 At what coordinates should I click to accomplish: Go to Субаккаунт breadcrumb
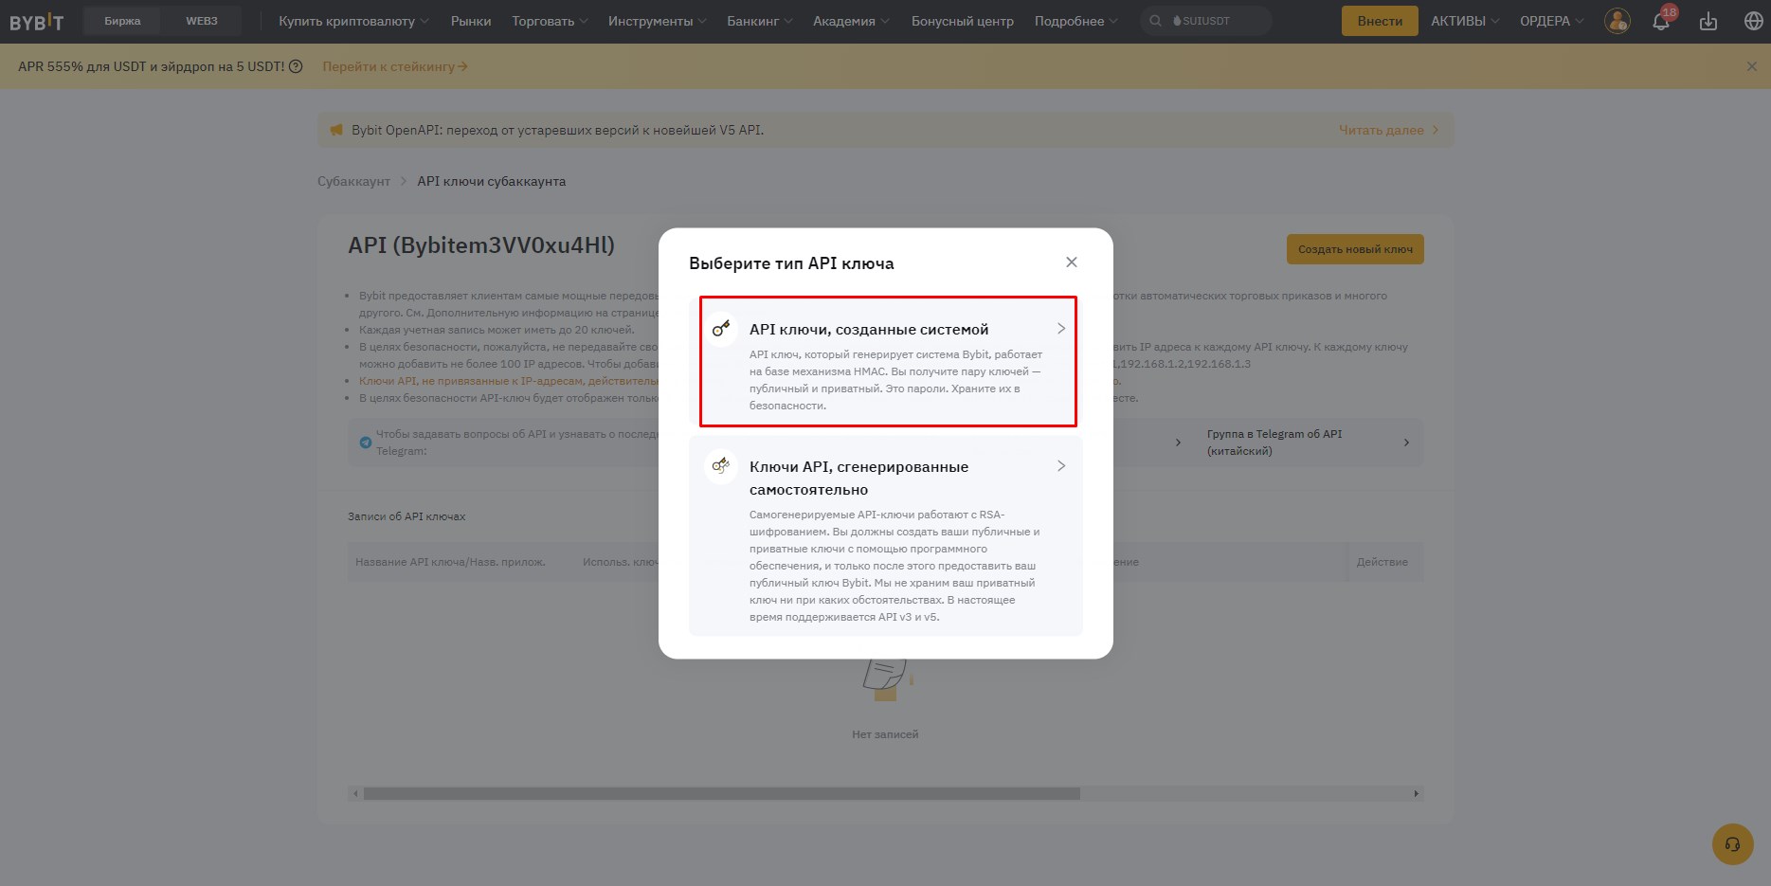(353, 181)
